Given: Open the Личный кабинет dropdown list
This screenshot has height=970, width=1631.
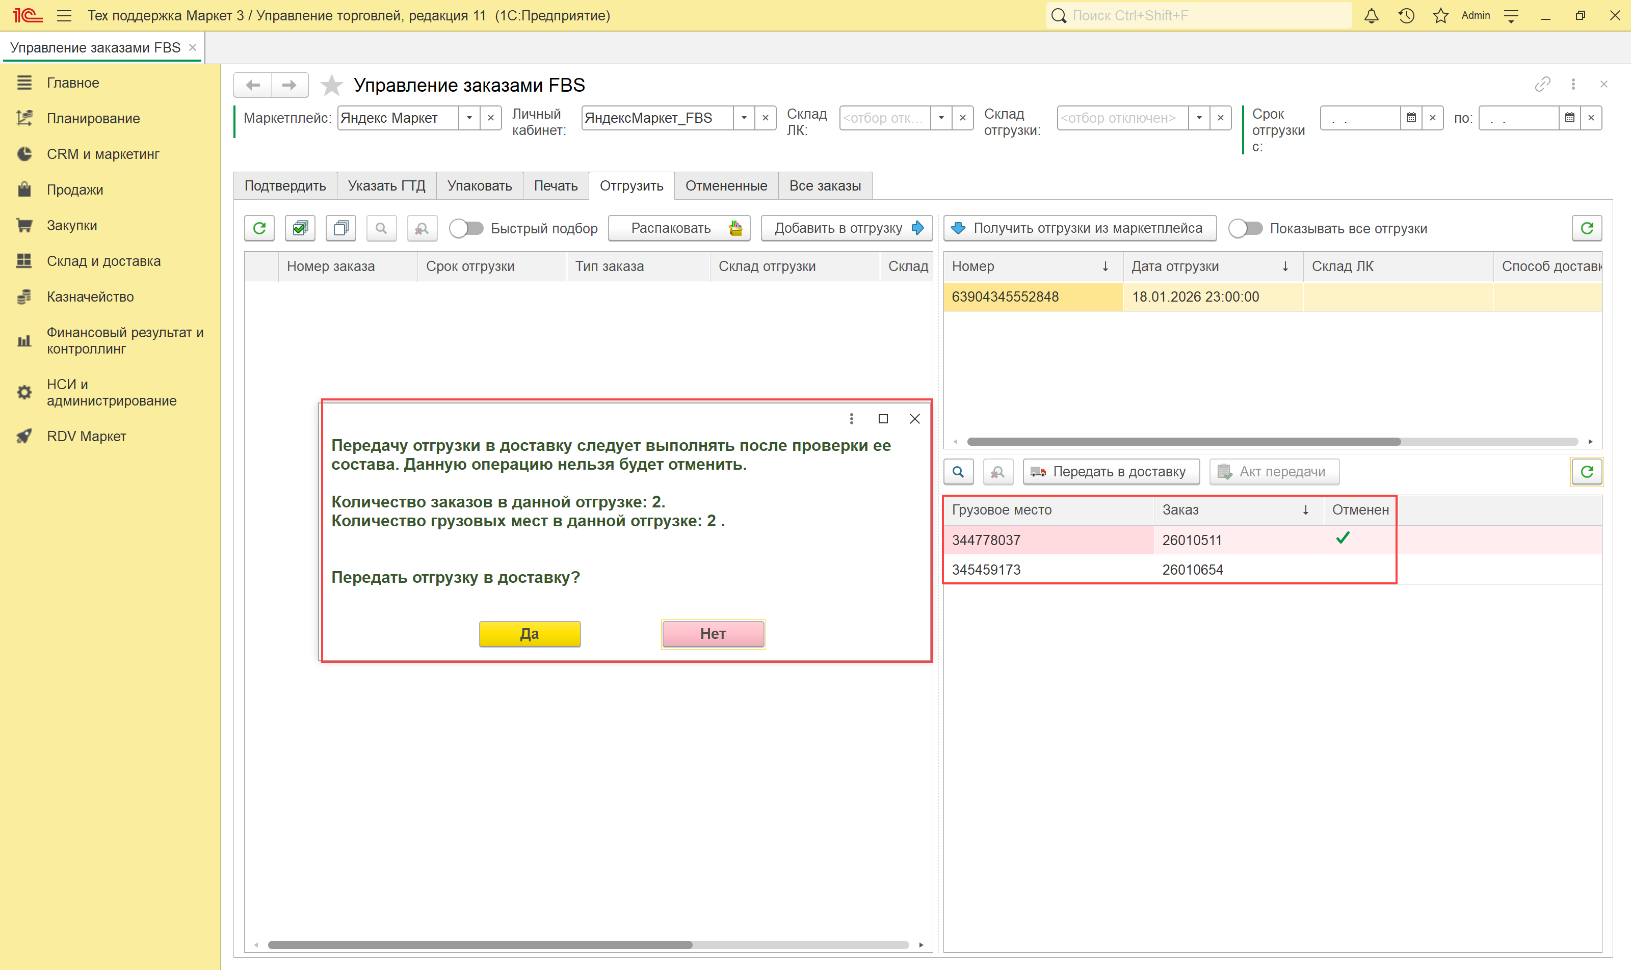Looking at the screenshot, I should pos(744,118).
